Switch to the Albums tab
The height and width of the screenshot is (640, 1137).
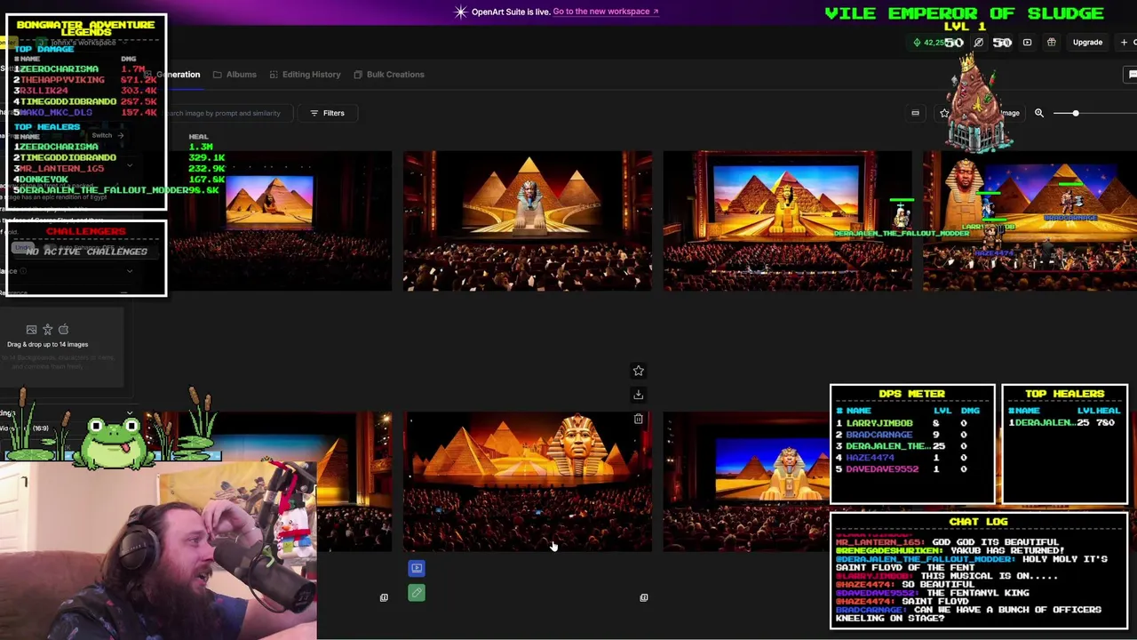[x=235, y=75]
